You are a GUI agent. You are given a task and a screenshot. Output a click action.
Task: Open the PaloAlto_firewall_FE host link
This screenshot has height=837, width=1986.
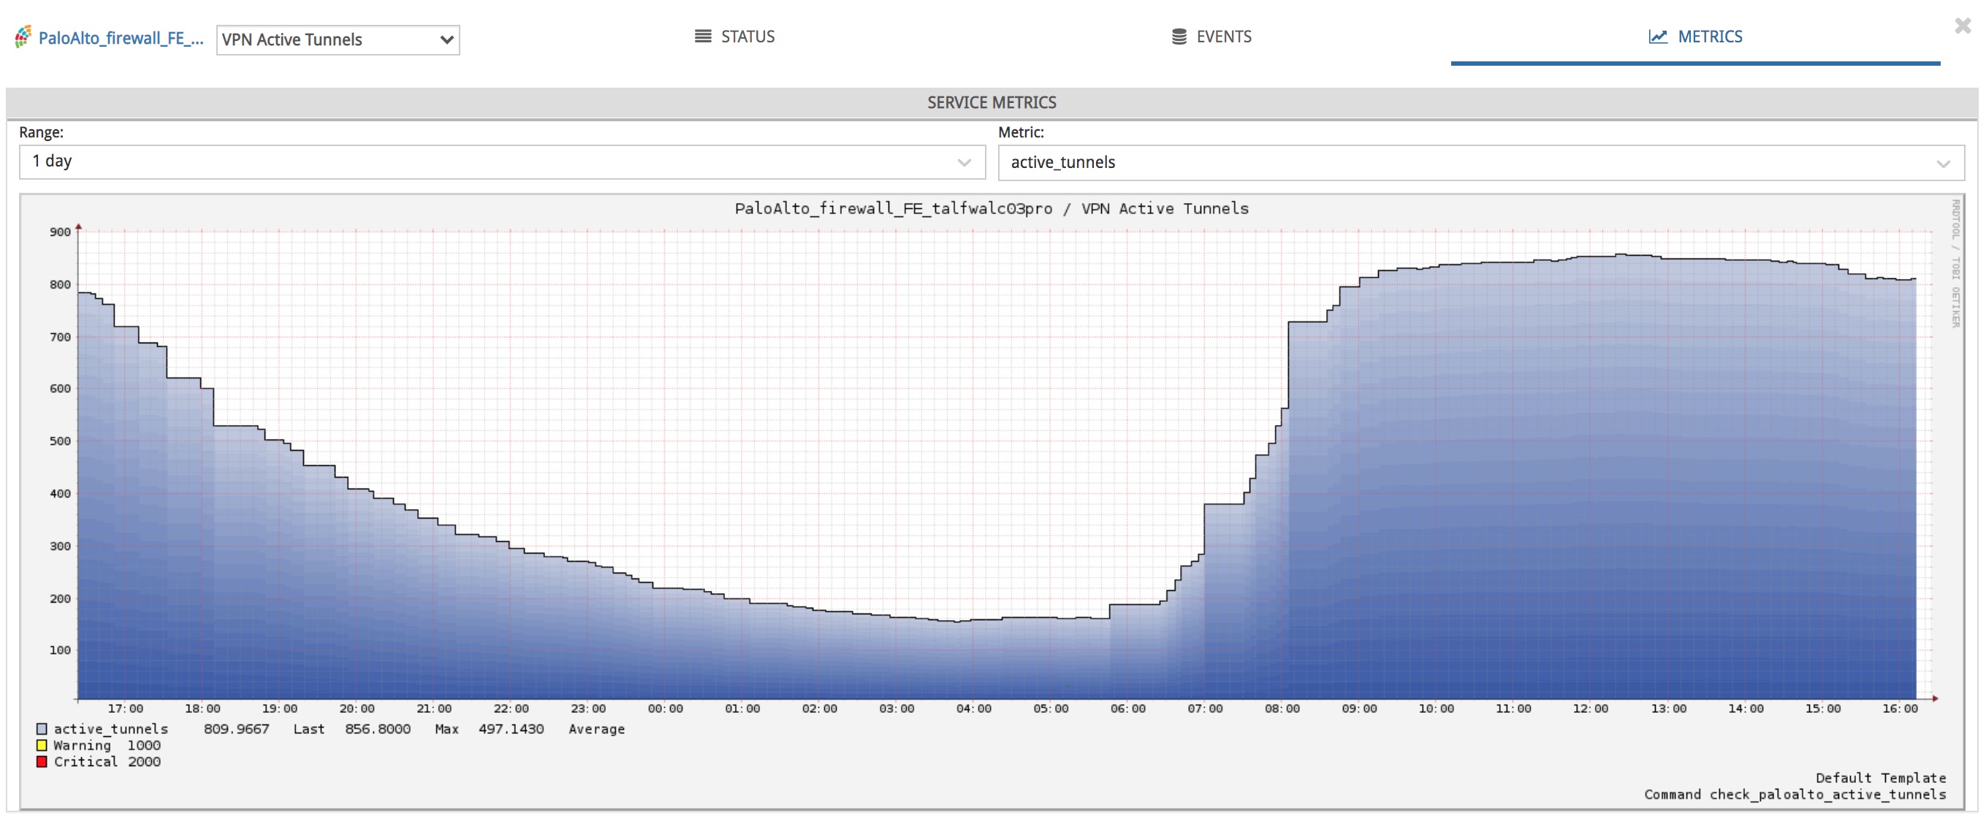tap(121, 39)
